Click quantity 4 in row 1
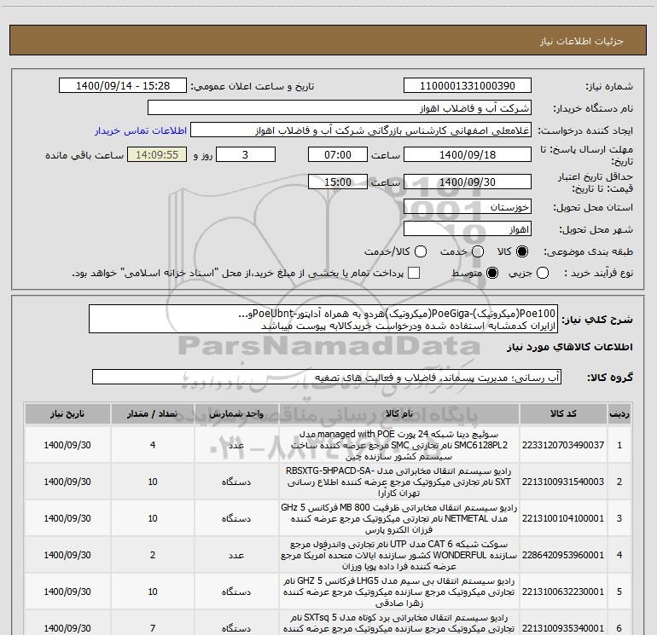 (x=153, y=445)
